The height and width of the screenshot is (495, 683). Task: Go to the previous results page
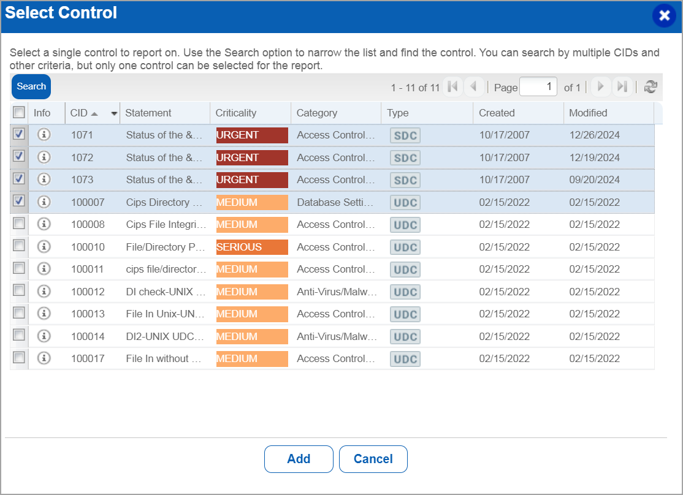coord(475,87)
